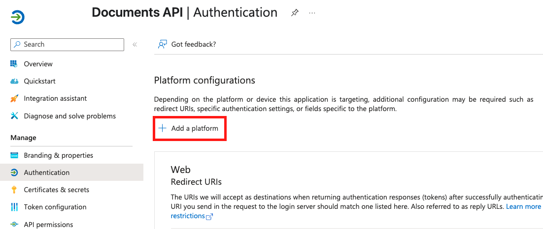Pin the Authentication page with pushpin icon
The image size is (543, 229).
pyautogui.click(x=294, y=13)
